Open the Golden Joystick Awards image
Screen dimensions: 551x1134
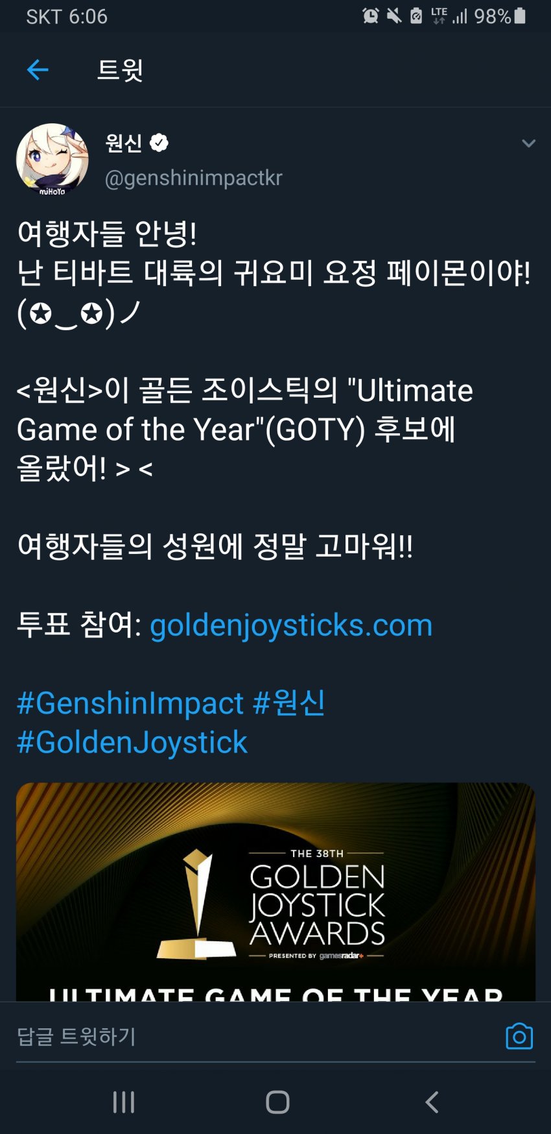275,892
